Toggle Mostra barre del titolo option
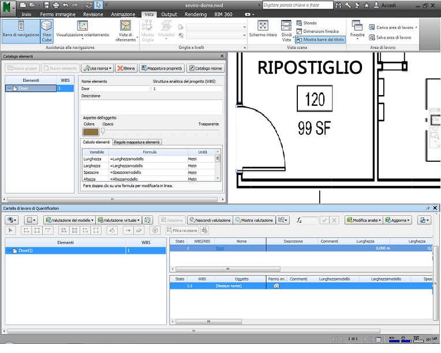This screenshot has height=353, width=441. [x=320, y=40]
